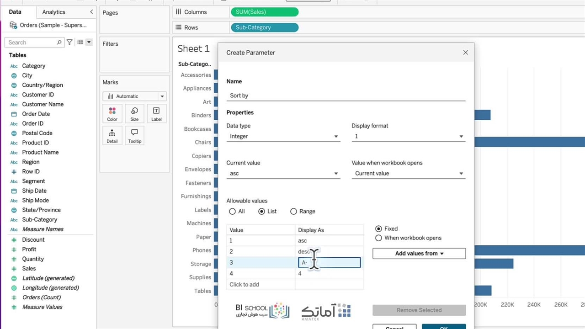This screenshot has height=329, width=585.
Task: Click the Tooltip marks card icon
Action: coord(134,136)
